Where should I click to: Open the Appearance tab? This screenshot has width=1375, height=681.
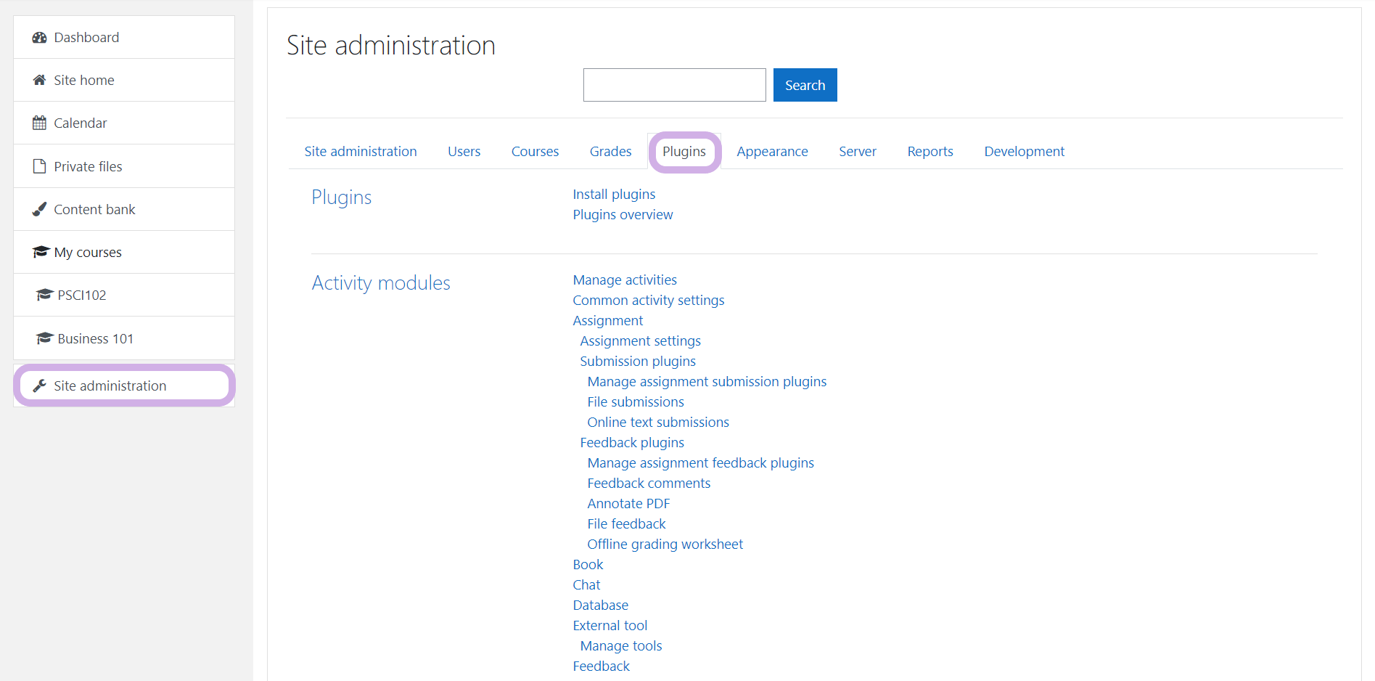(x=772, y=152)
